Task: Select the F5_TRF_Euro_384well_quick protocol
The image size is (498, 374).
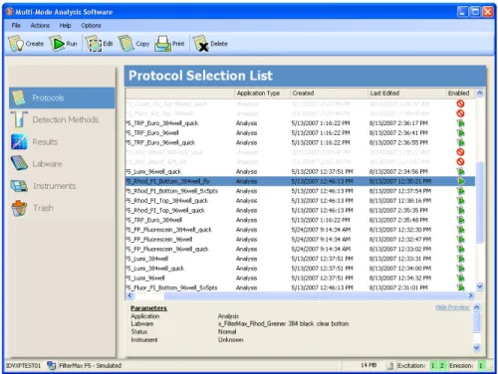Action: [x=162, y=123]
